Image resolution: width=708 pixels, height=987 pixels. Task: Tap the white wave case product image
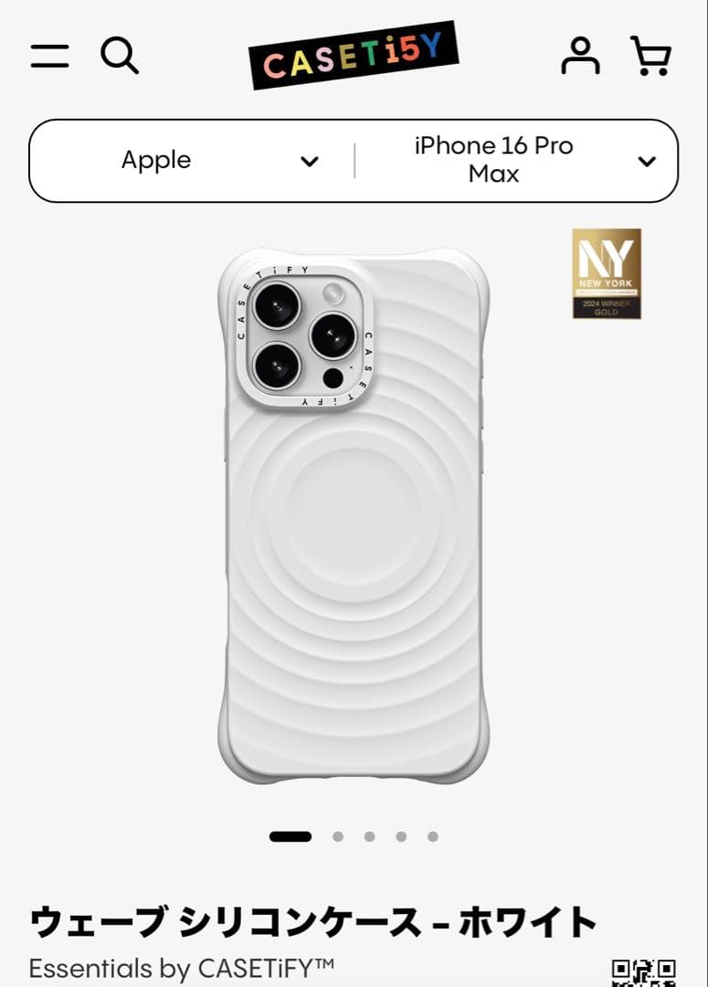click(354, 516)
